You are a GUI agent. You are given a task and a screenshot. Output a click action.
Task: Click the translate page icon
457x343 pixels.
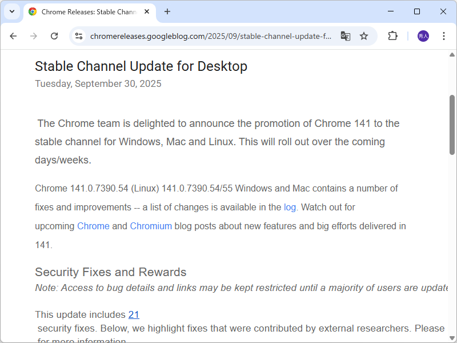[x=345, y=36]
